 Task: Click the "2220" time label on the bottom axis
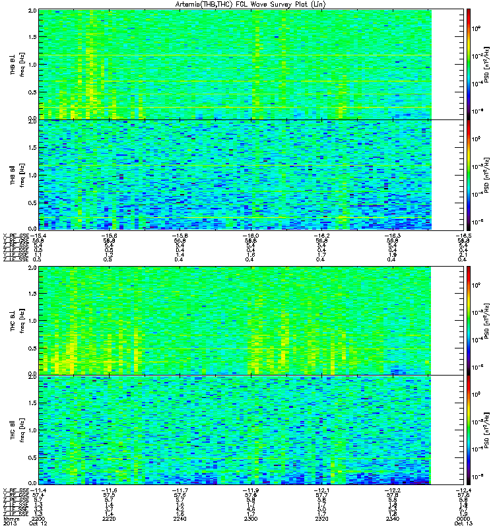point(109,519)
